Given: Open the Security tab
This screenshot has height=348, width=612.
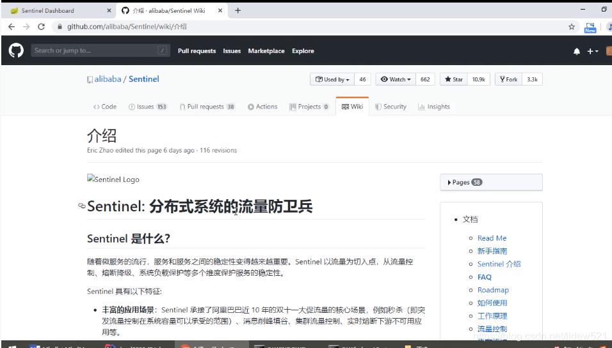Looking at the screenshot, I should tap(391, 107).
